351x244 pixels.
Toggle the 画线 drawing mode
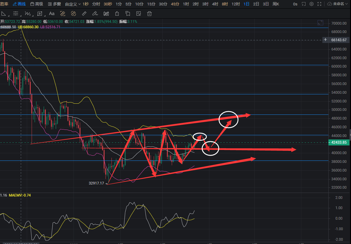click(19, 4)
